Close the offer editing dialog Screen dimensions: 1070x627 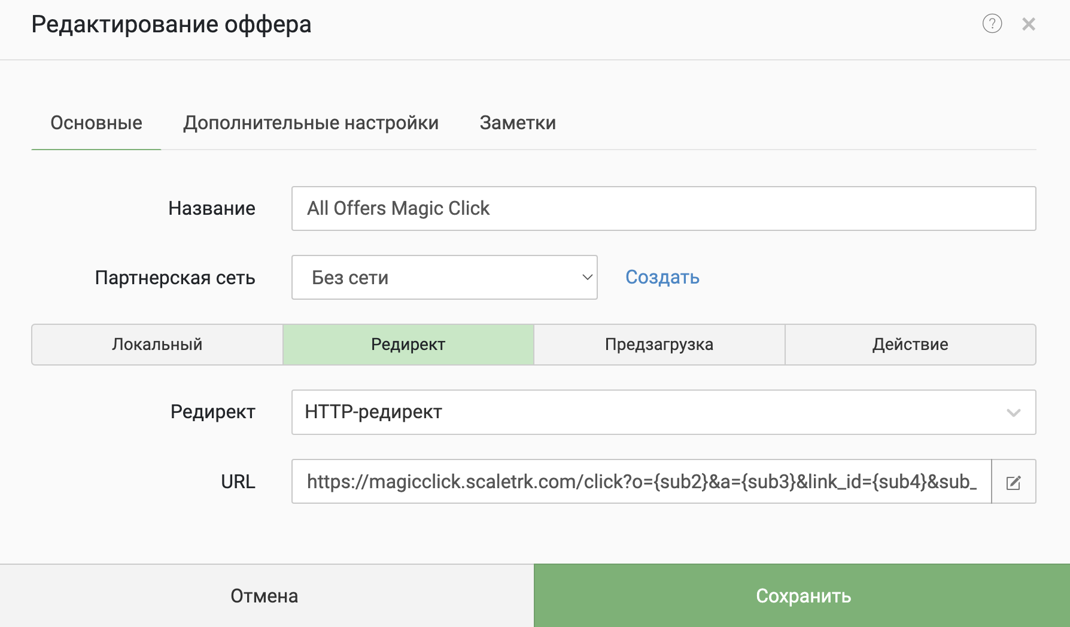click(x=1029, y=24)
